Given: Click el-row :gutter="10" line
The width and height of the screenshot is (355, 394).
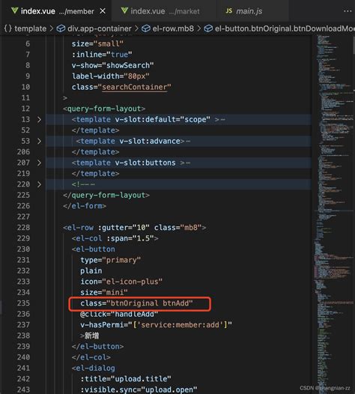Looking at the screenshot, I should coord(135,228).
